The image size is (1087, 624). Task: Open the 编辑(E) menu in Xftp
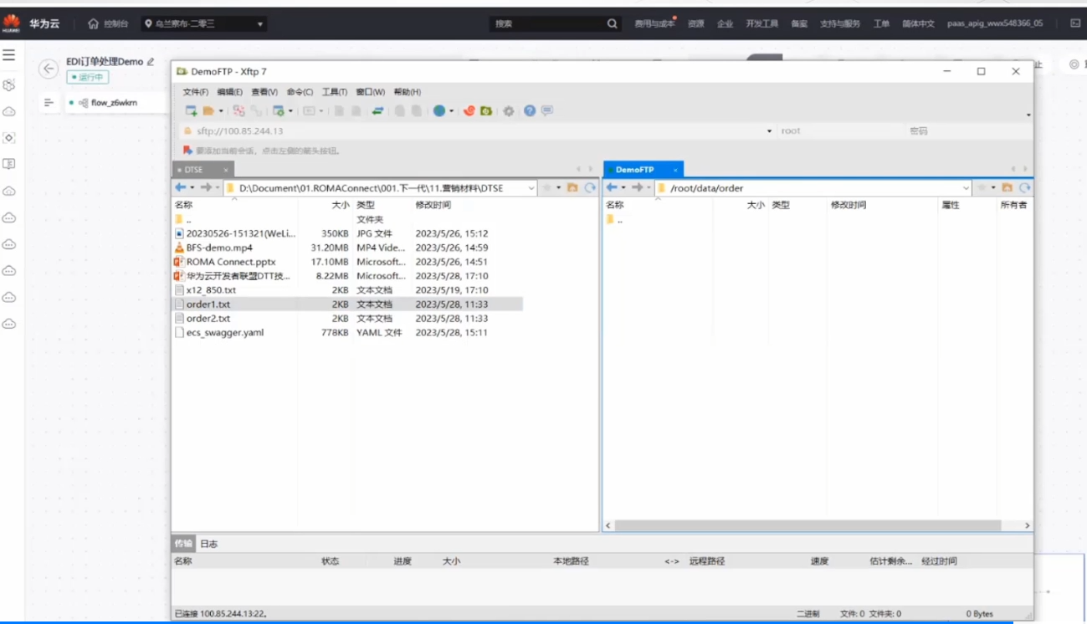pyautogui.click(x=230, y=92)
